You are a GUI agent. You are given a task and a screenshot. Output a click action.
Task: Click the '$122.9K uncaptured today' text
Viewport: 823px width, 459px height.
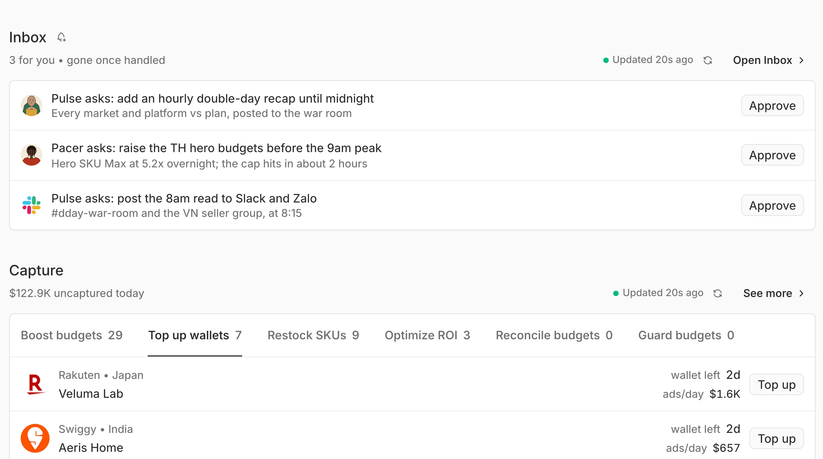[77, 293]
